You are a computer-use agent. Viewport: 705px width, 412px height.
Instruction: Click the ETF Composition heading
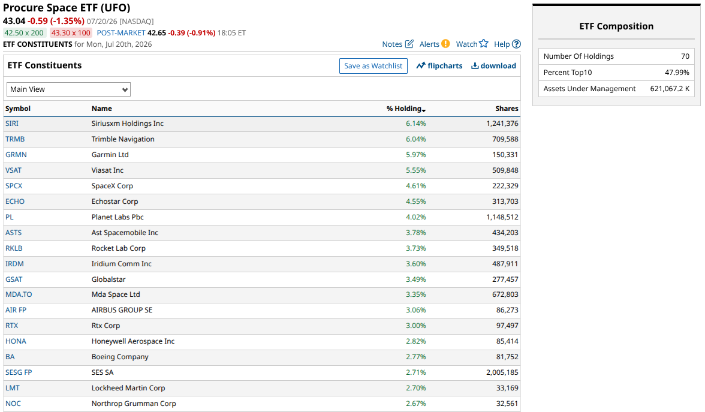tap(616, 26)
